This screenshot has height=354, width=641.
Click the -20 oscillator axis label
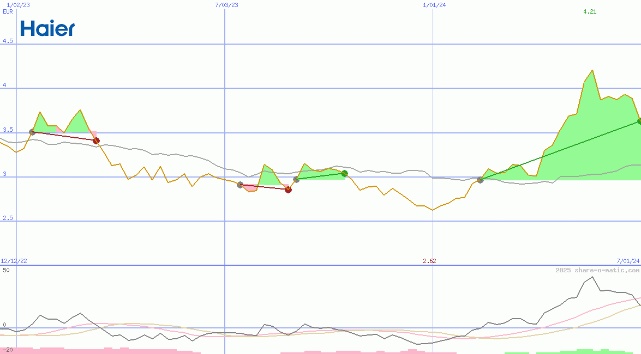pyautogui.click(x=8, y=349)
